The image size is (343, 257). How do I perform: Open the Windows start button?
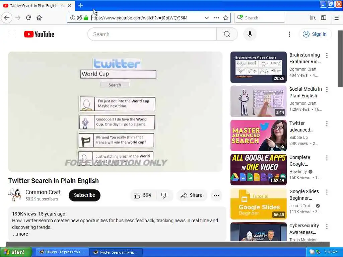tap(15, 252)
